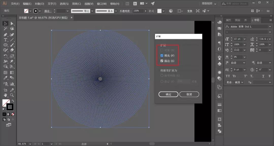Select the Gradient tool

coord(12,72)
